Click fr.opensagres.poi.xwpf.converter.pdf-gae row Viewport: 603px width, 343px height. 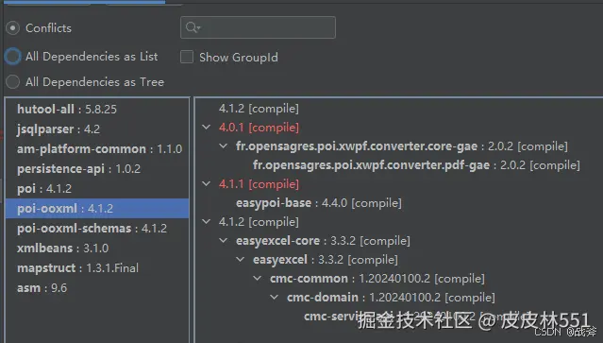[416, 164]
